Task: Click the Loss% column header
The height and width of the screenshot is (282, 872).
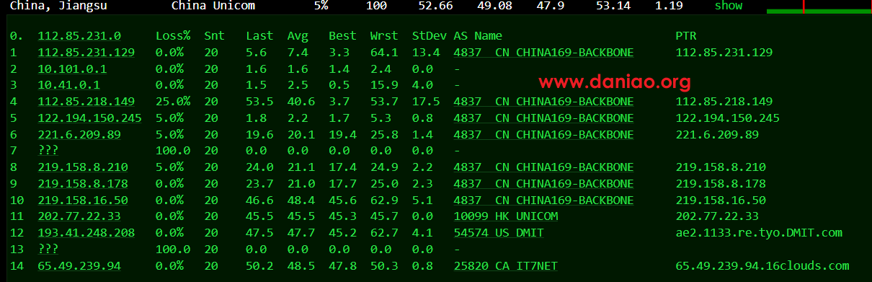Action: (173, 35)
